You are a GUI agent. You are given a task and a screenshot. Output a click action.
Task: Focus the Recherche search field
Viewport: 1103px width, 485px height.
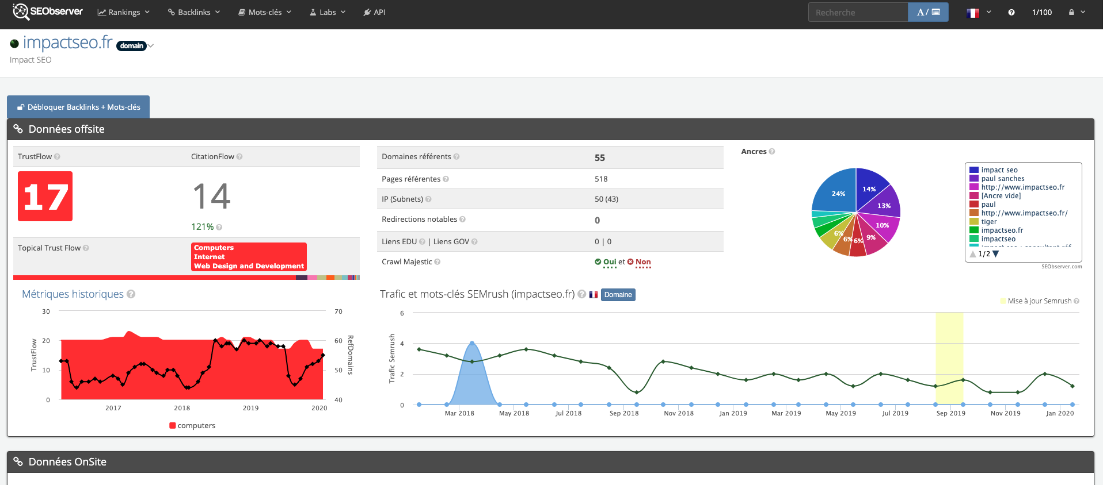[x=858, y=12]
